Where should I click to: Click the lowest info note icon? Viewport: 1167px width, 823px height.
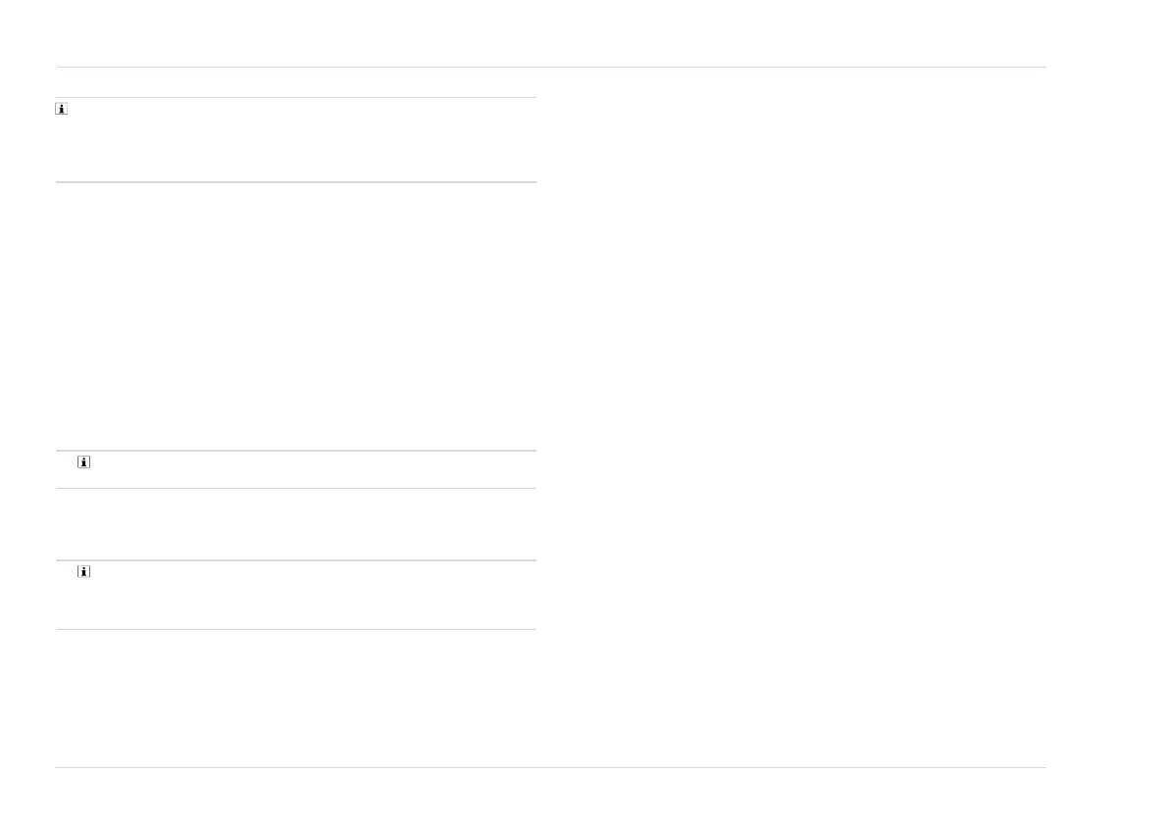pyautogui.click(x=84, y=572)
